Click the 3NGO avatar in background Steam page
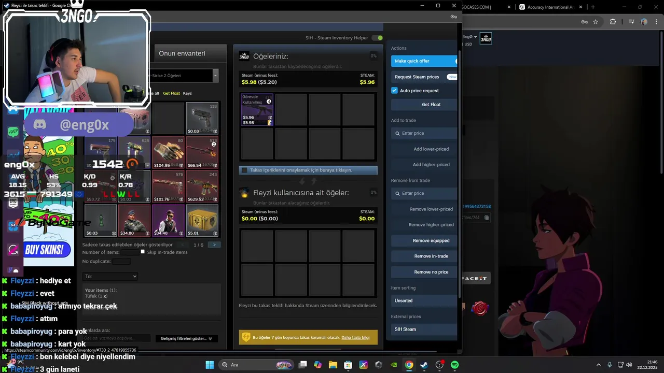664x373 pixels. tap(486, 38)
